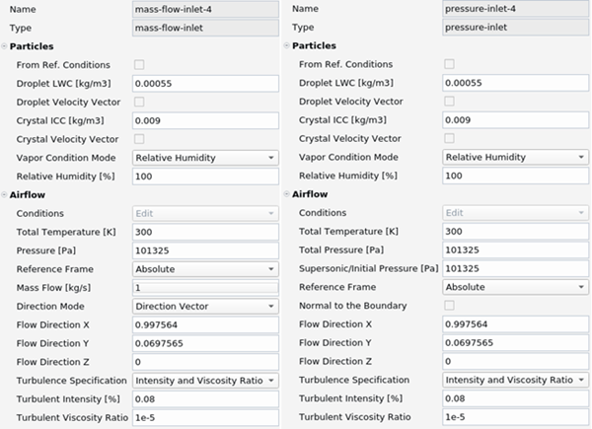Open Conditions Edit dropdown in mass-flow-inlet panel

205,214
